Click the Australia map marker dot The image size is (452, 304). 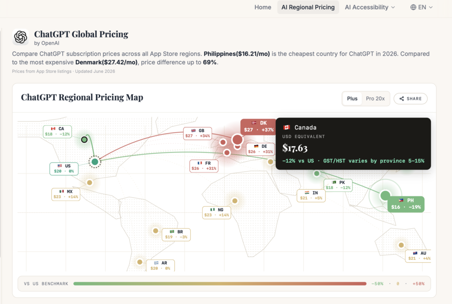tap(401, 245)
